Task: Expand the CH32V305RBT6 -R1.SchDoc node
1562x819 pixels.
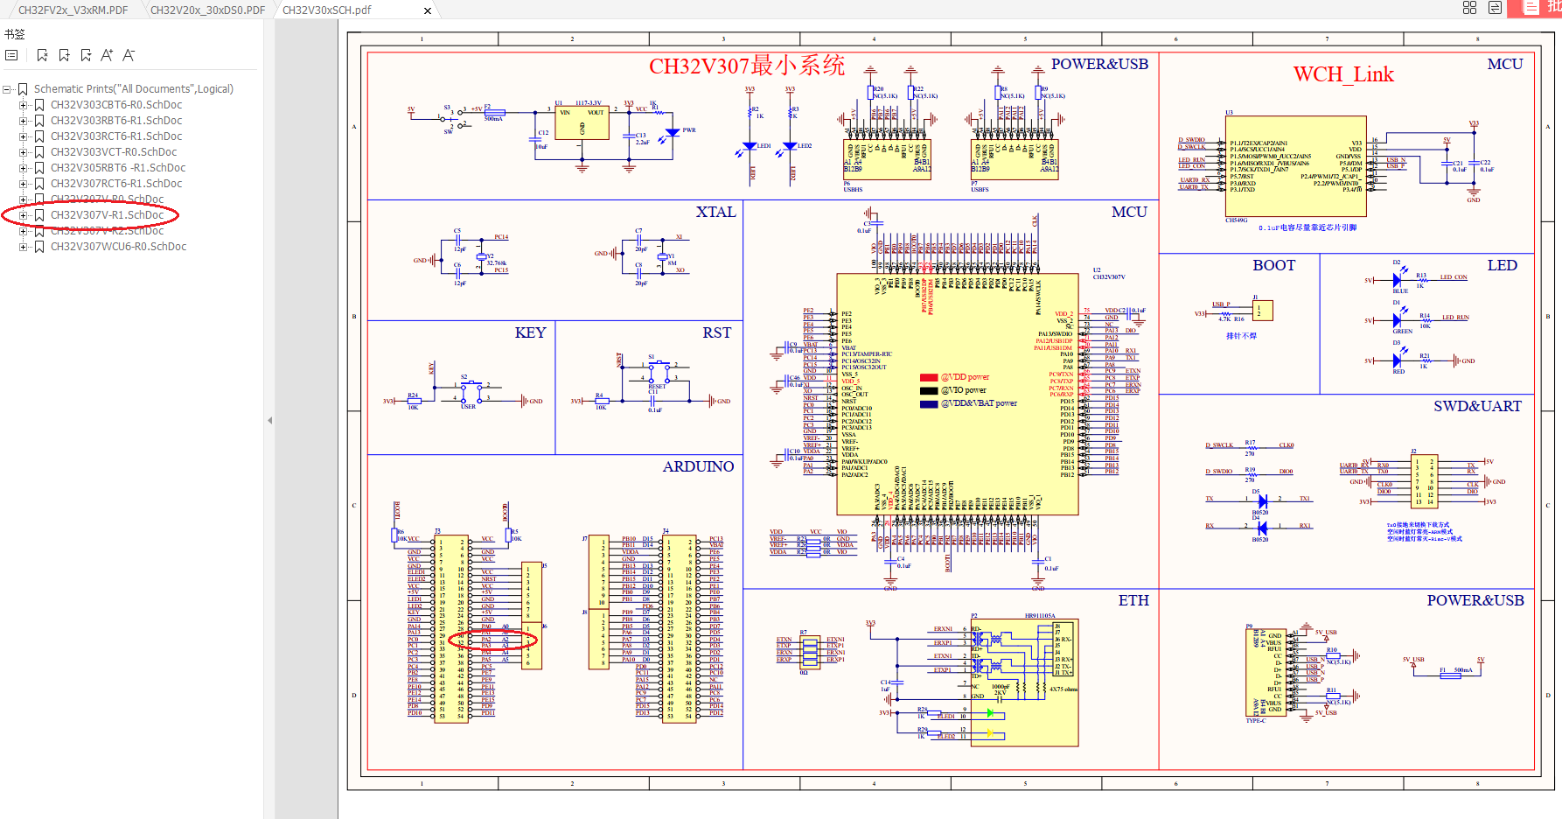Action: [x=24, y=168]
